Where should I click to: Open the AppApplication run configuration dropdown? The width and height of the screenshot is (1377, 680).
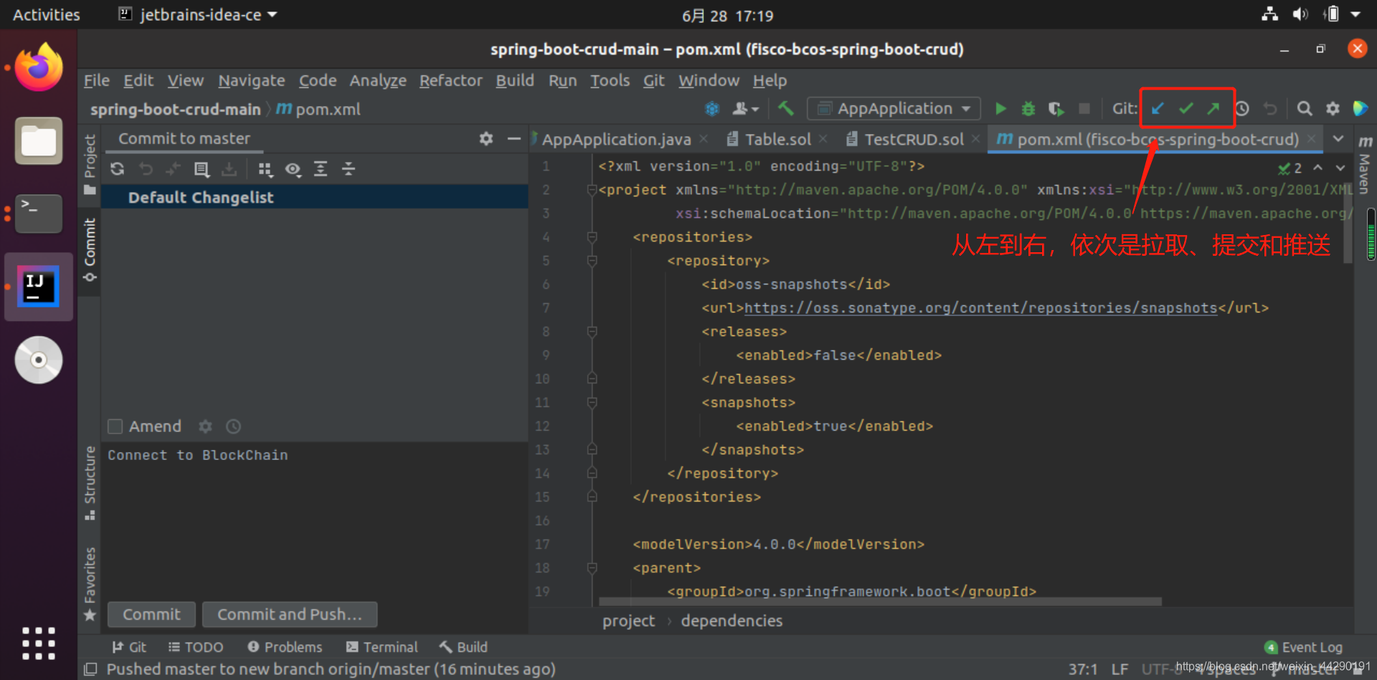[894, 109]
